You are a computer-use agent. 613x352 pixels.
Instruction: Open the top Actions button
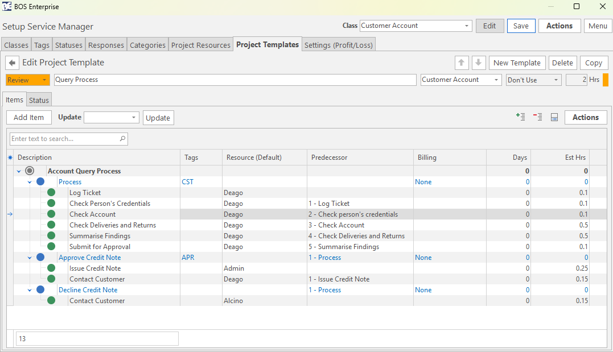(x=559, y=26)
